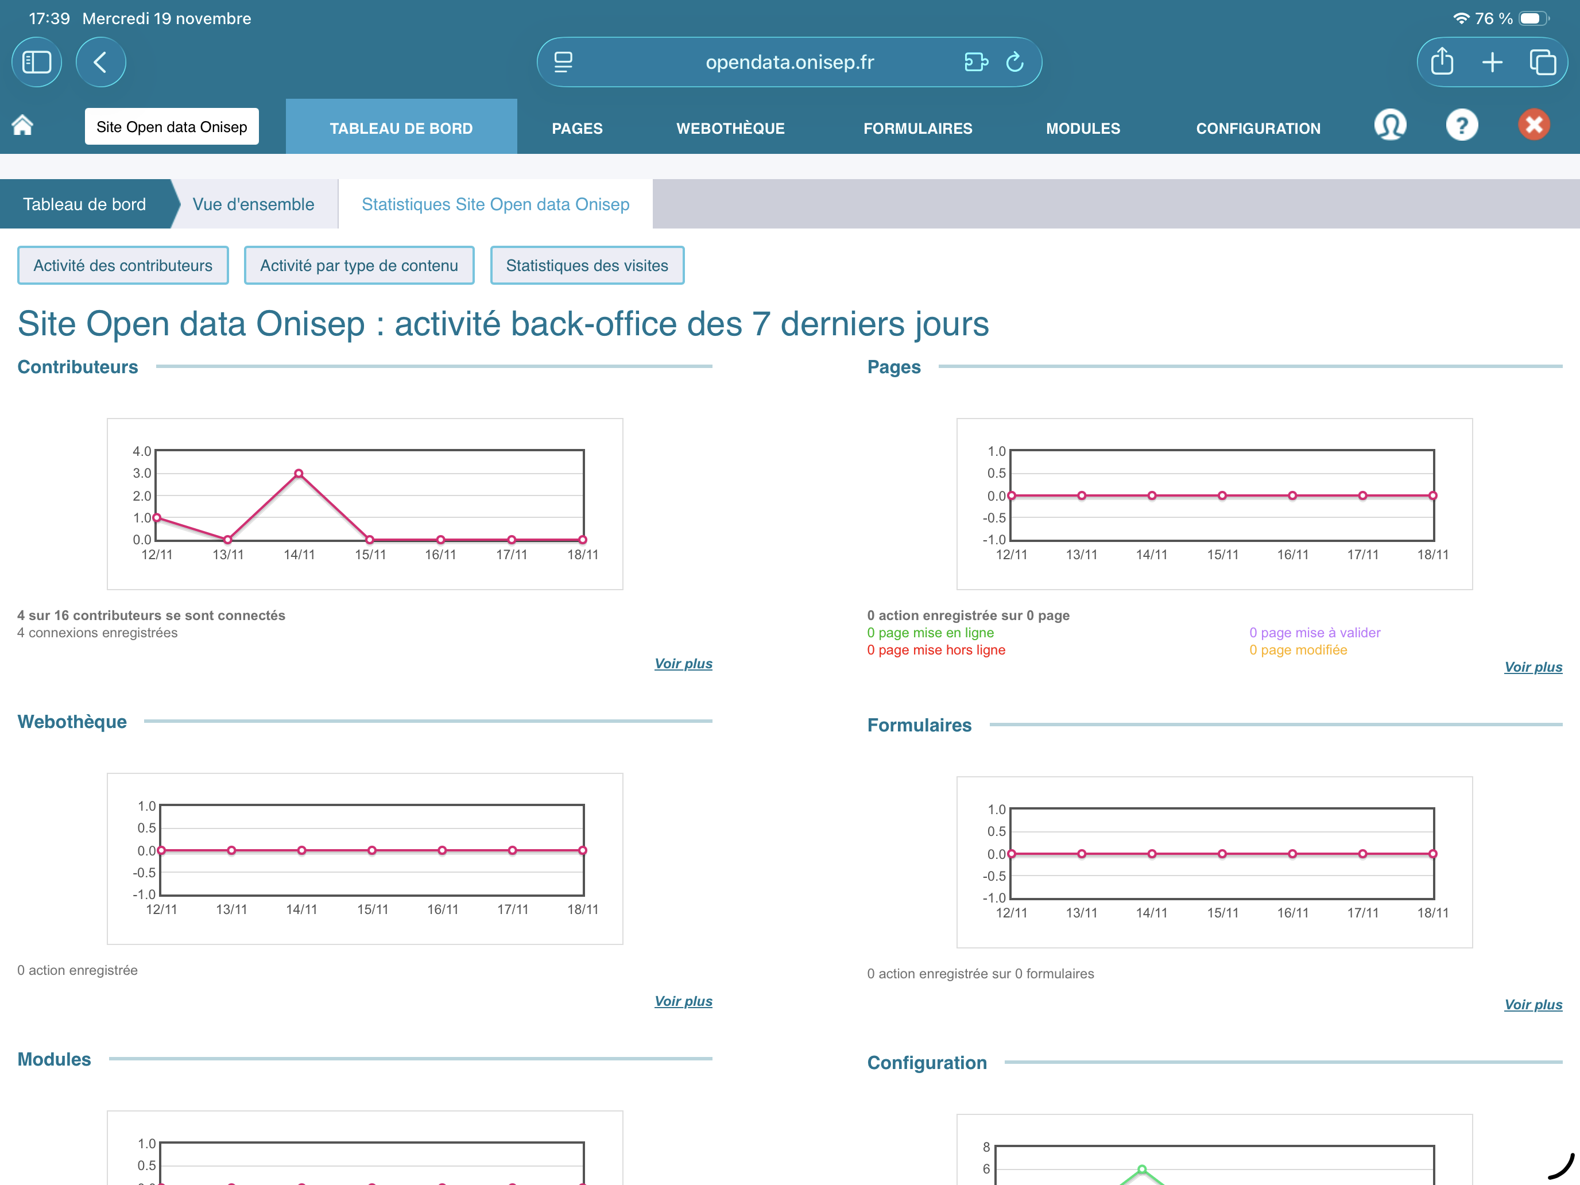Tap the opendata.onisep.fr address field
Screen dimensions: 1580x1185
(x=789, y=63)
